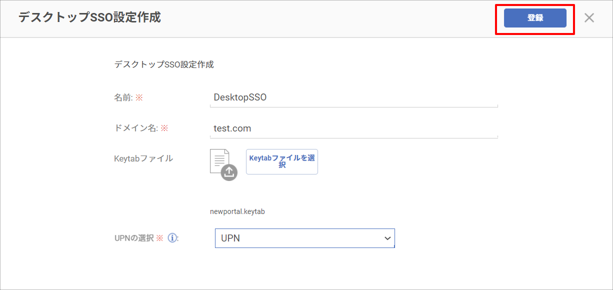Click the Keytabファイルを選択 button
This screenshot has width=613, height=290.
tap(282, 161)
